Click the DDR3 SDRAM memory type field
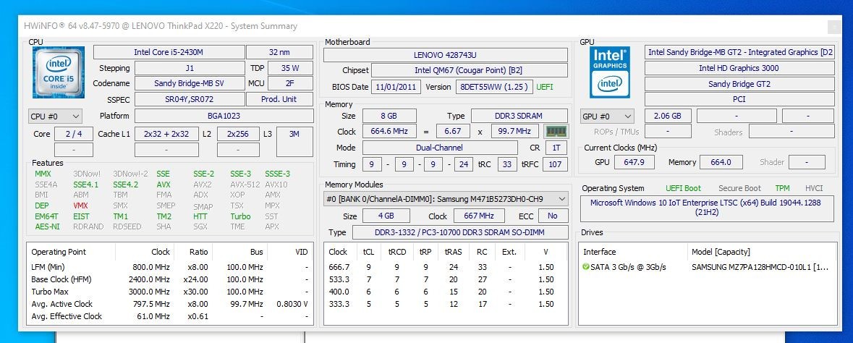This screenshot has width=853, height=343. click(x=519, y=116)
